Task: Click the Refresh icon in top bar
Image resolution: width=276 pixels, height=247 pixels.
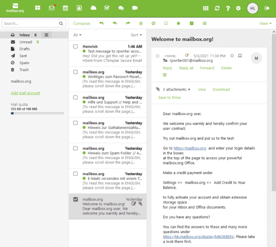Action: [217, 8]
